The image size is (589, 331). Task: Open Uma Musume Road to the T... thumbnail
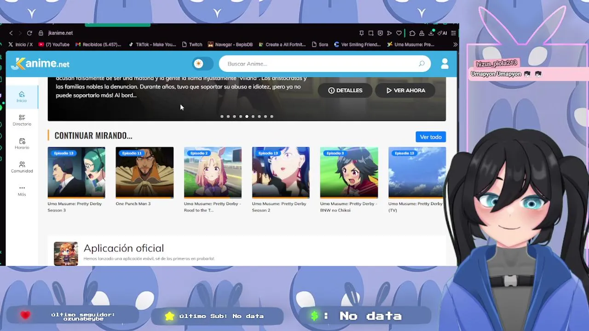pyautogui.click(x=213, y=173)
